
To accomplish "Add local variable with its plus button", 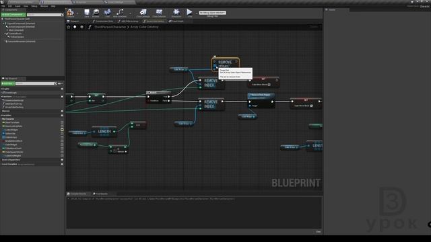I will point(62,164).
